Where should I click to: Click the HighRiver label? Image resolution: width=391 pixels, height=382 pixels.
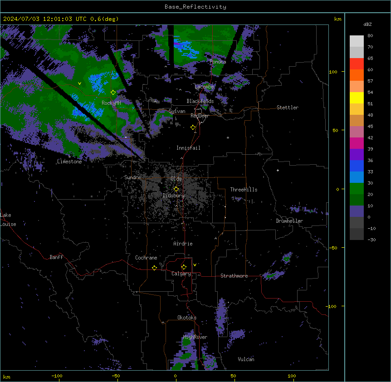195,337
